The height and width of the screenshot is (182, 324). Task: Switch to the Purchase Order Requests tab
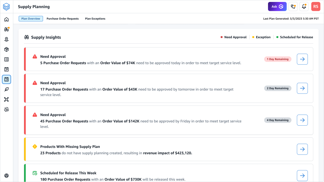pos(63,19)
